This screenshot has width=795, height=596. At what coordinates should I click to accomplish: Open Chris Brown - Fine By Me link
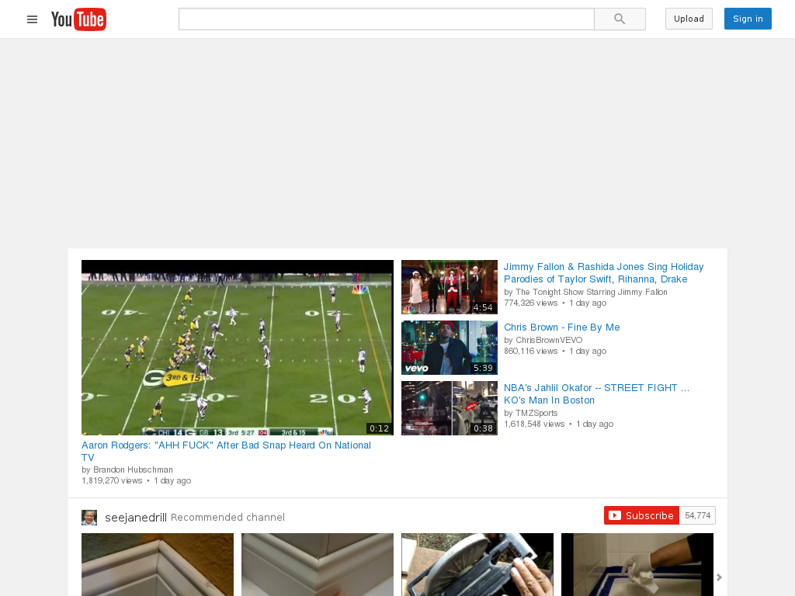point(562,327)
